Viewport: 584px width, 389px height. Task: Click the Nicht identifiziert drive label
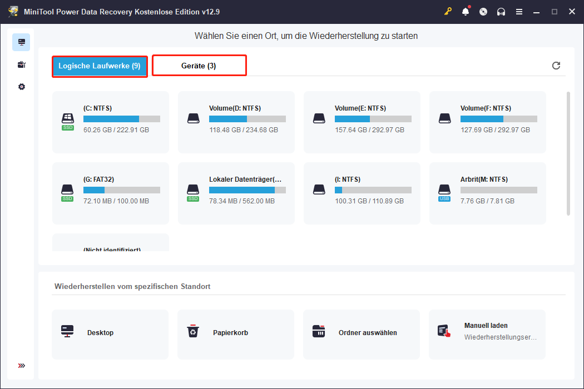[112, 250]
